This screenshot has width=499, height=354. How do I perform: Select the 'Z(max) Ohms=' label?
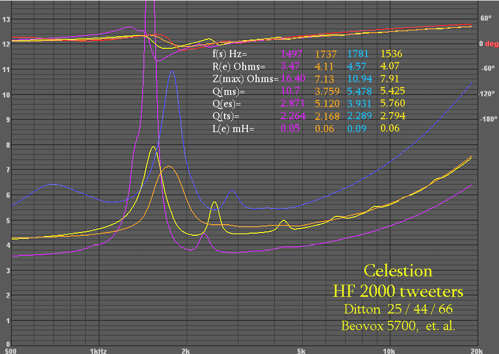coord(246,79)
